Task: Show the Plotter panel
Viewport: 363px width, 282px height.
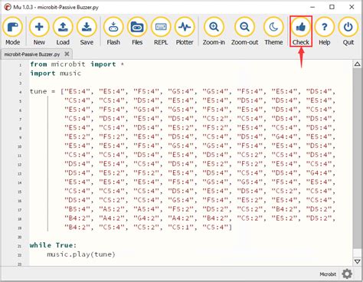Action: [185, 31]
